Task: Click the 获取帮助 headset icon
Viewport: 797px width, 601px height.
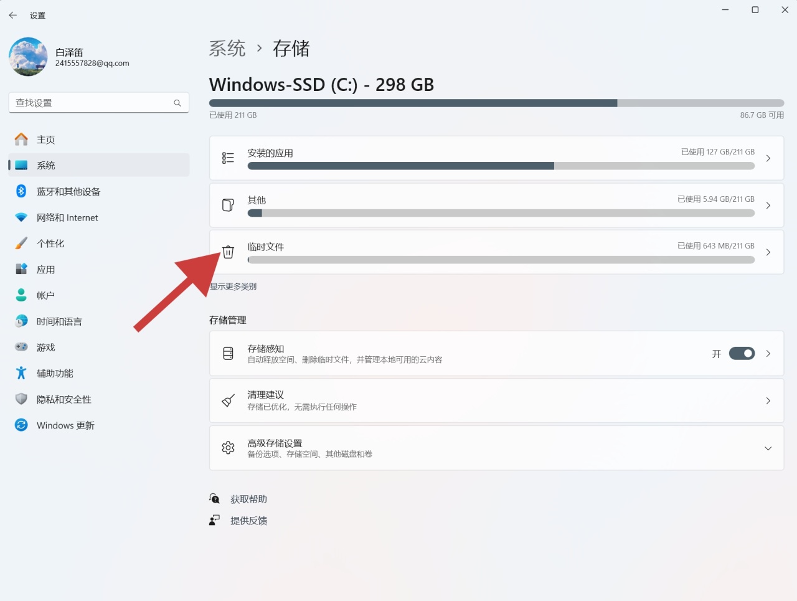Action: click(x=214, y=498)
